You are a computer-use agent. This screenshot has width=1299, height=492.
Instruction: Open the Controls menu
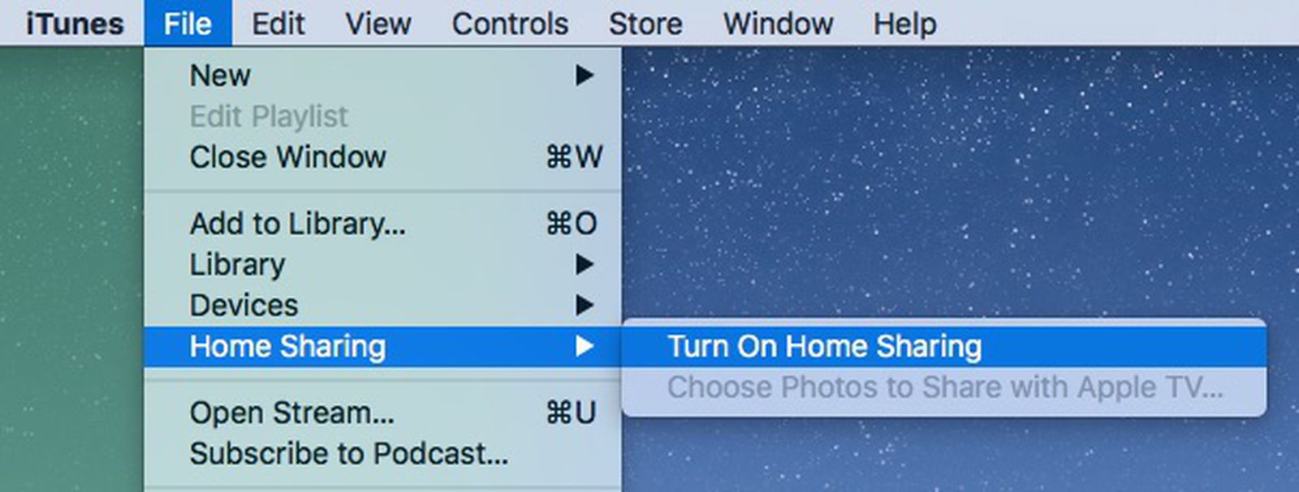[510, 23]
